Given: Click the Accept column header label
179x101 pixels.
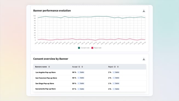Looking at the screenshot, I should pyautogui.click(x=75, y=67).
